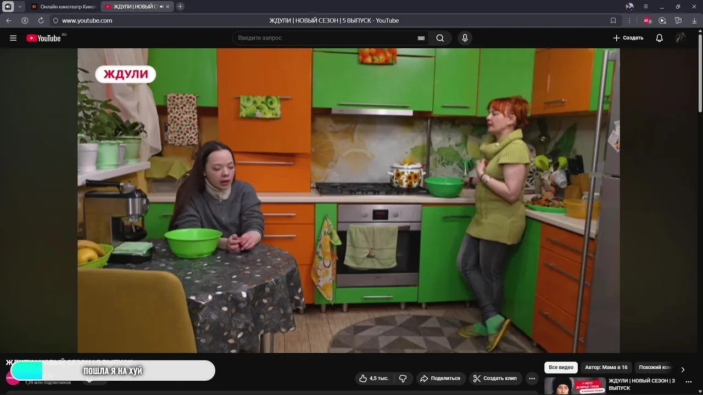Click the magnifier search button

(440, 38)
